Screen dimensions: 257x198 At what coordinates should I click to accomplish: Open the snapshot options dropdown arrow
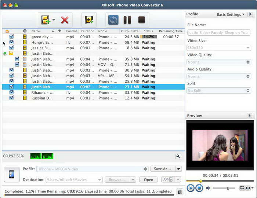tap(253, 188)
